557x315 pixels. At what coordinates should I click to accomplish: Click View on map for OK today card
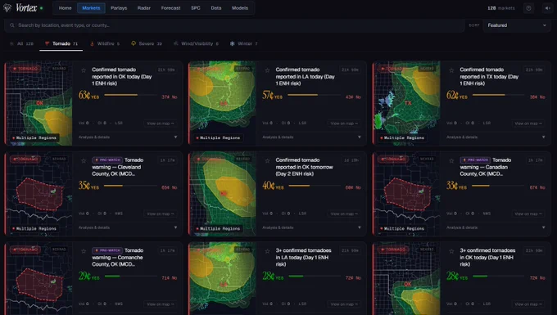(x=161, y=124)
